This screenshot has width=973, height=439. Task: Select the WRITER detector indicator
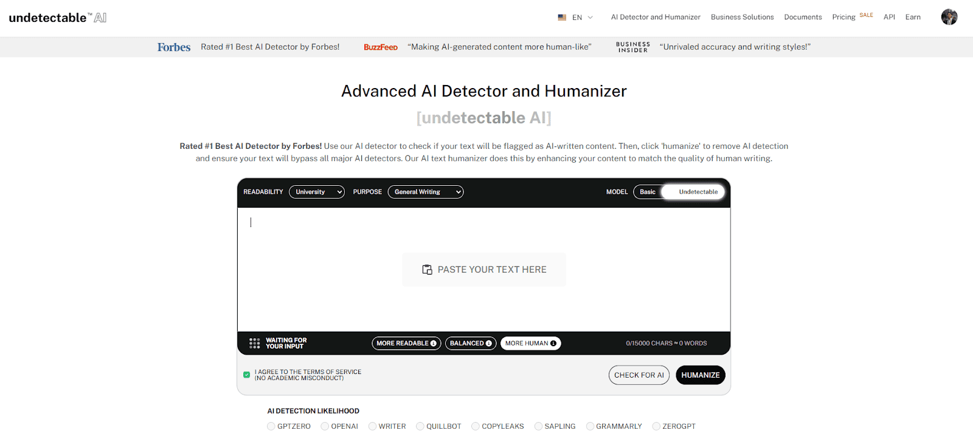(x=372, y=426)
